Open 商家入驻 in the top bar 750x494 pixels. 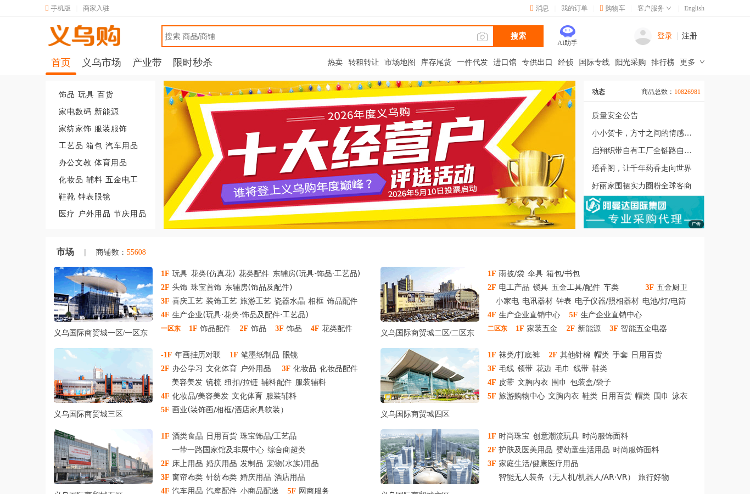pyautogui.click(x=96, y=8)
